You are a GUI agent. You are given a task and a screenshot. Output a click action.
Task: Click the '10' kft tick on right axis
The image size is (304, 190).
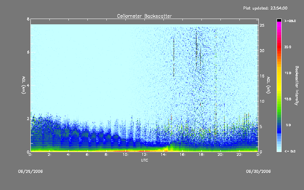coord(262,101)
